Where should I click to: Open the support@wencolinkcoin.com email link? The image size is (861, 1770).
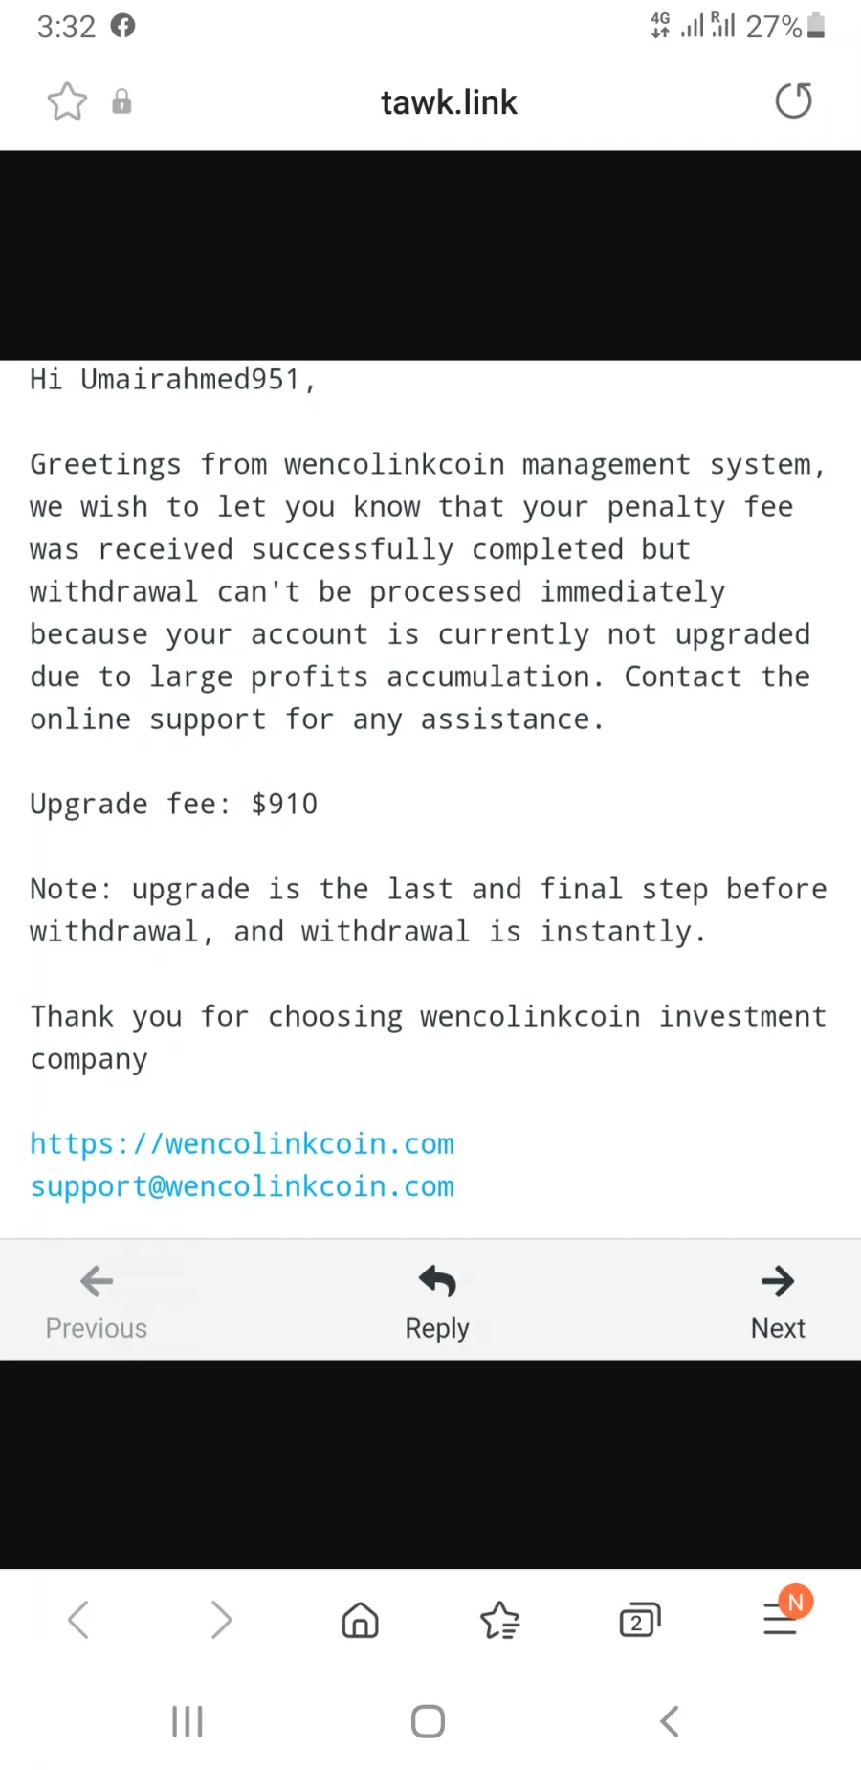242,1186
